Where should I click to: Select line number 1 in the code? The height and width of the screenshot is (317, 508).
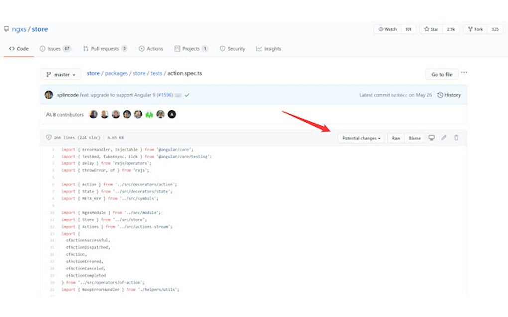point(54,149)
